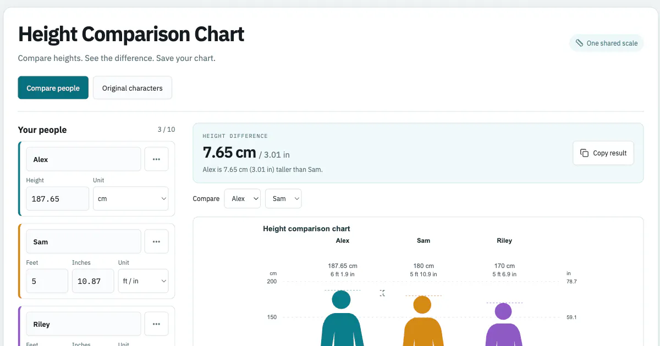Select Sam's orange figure in the chart
660x346 pixels.
pyautogui.click(x=422, y=321)
